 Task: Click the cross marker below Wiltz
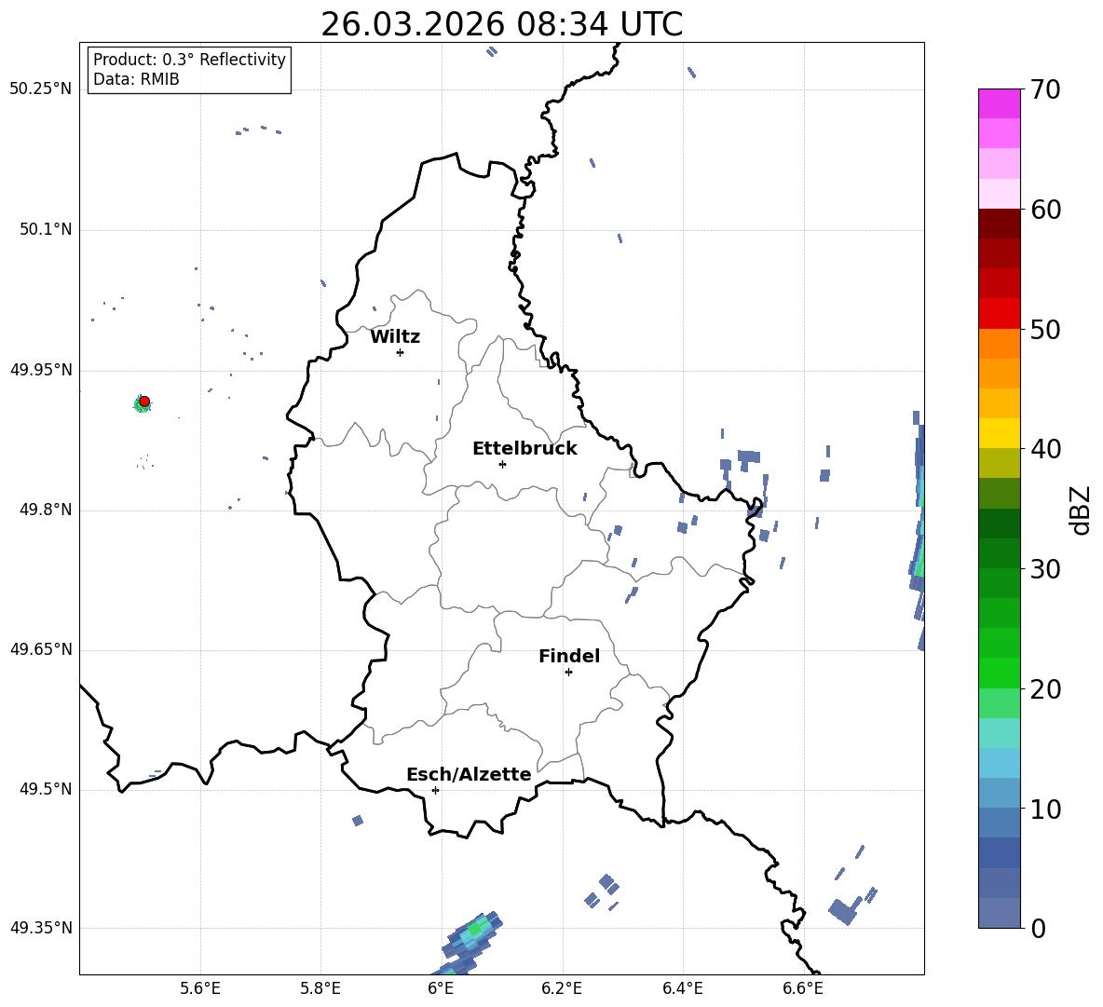tap(400, 352)
